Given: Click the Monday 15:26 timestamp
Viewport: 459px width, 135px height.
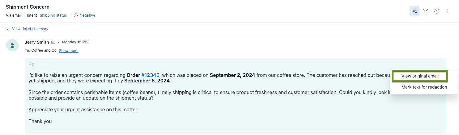Looking at the screenshot, I should coord(74,42).
